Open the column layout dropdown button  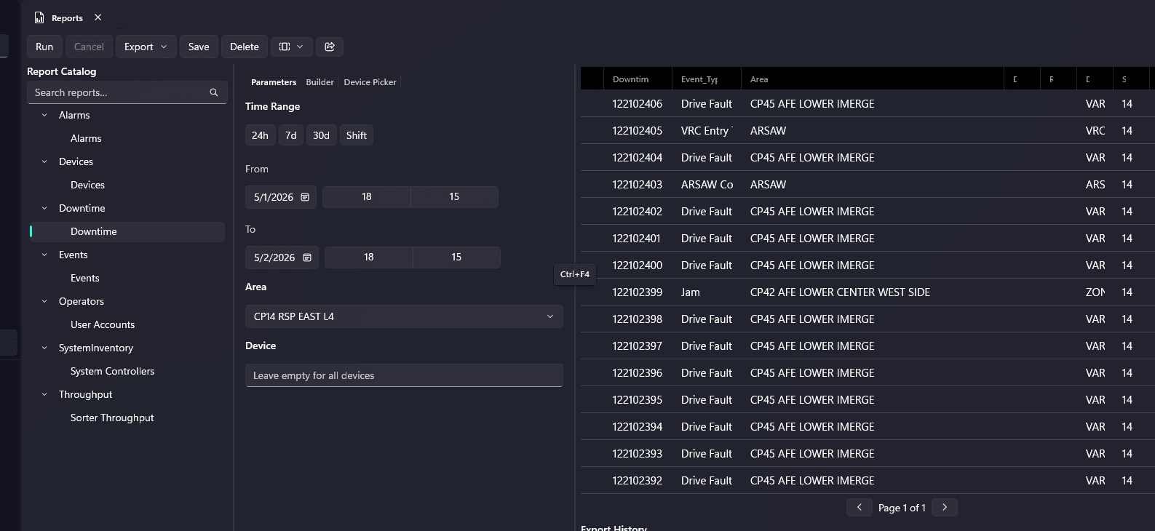[292, 47]
